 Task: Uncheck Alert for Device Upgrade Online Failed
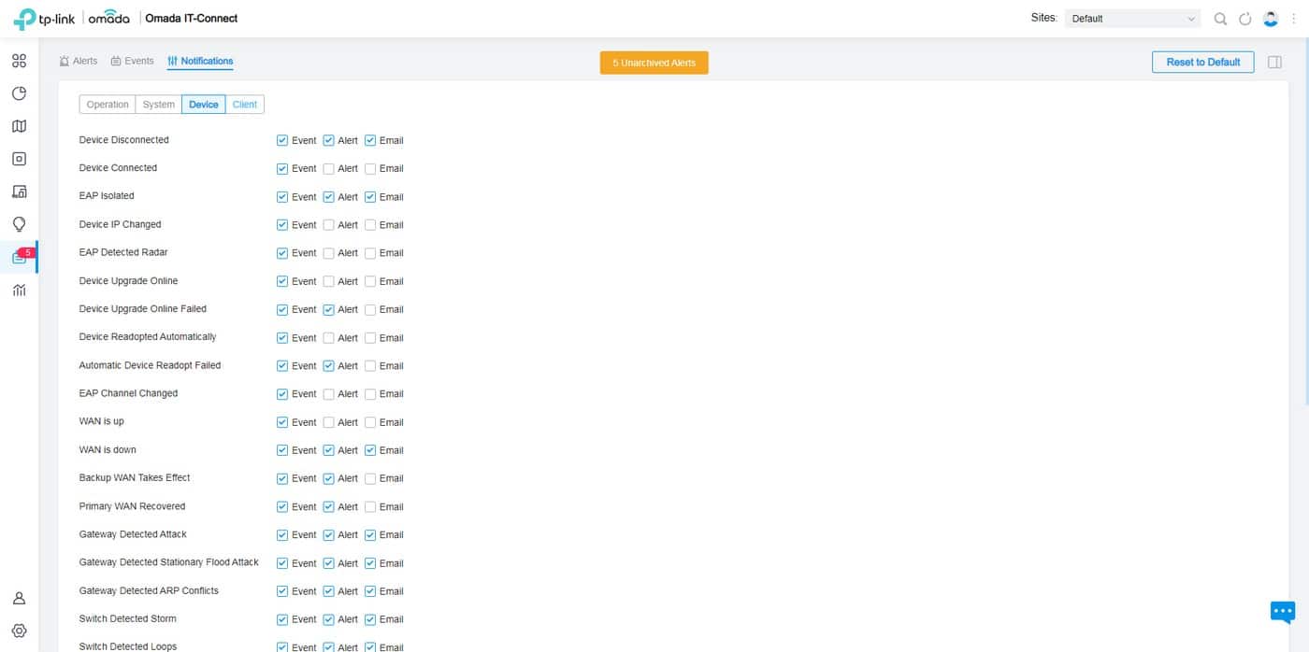[328, 309]
